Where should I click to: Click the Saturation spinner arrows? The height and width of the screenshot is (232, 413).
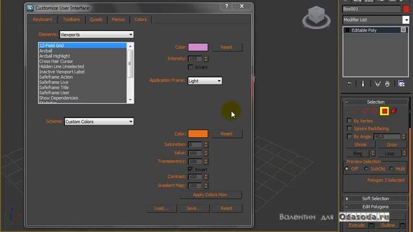pyautogui.click(x=206, y=144)
